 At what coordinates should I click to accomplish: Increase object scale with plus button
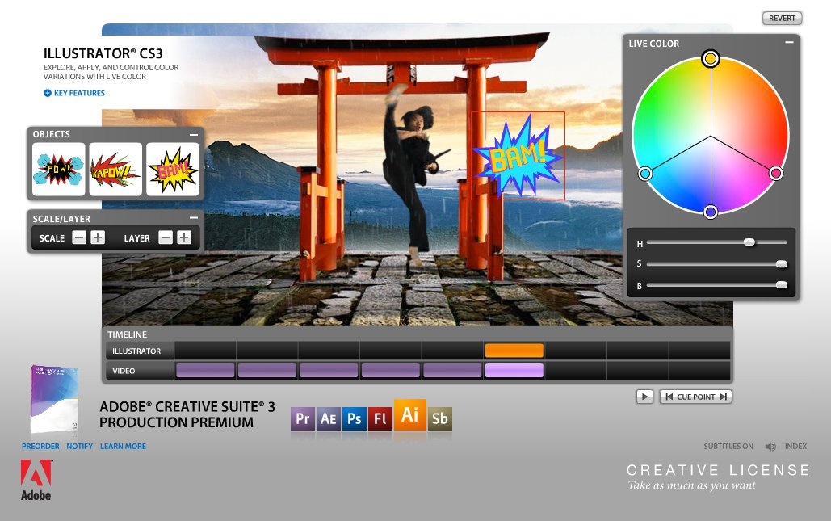[98, 237]
